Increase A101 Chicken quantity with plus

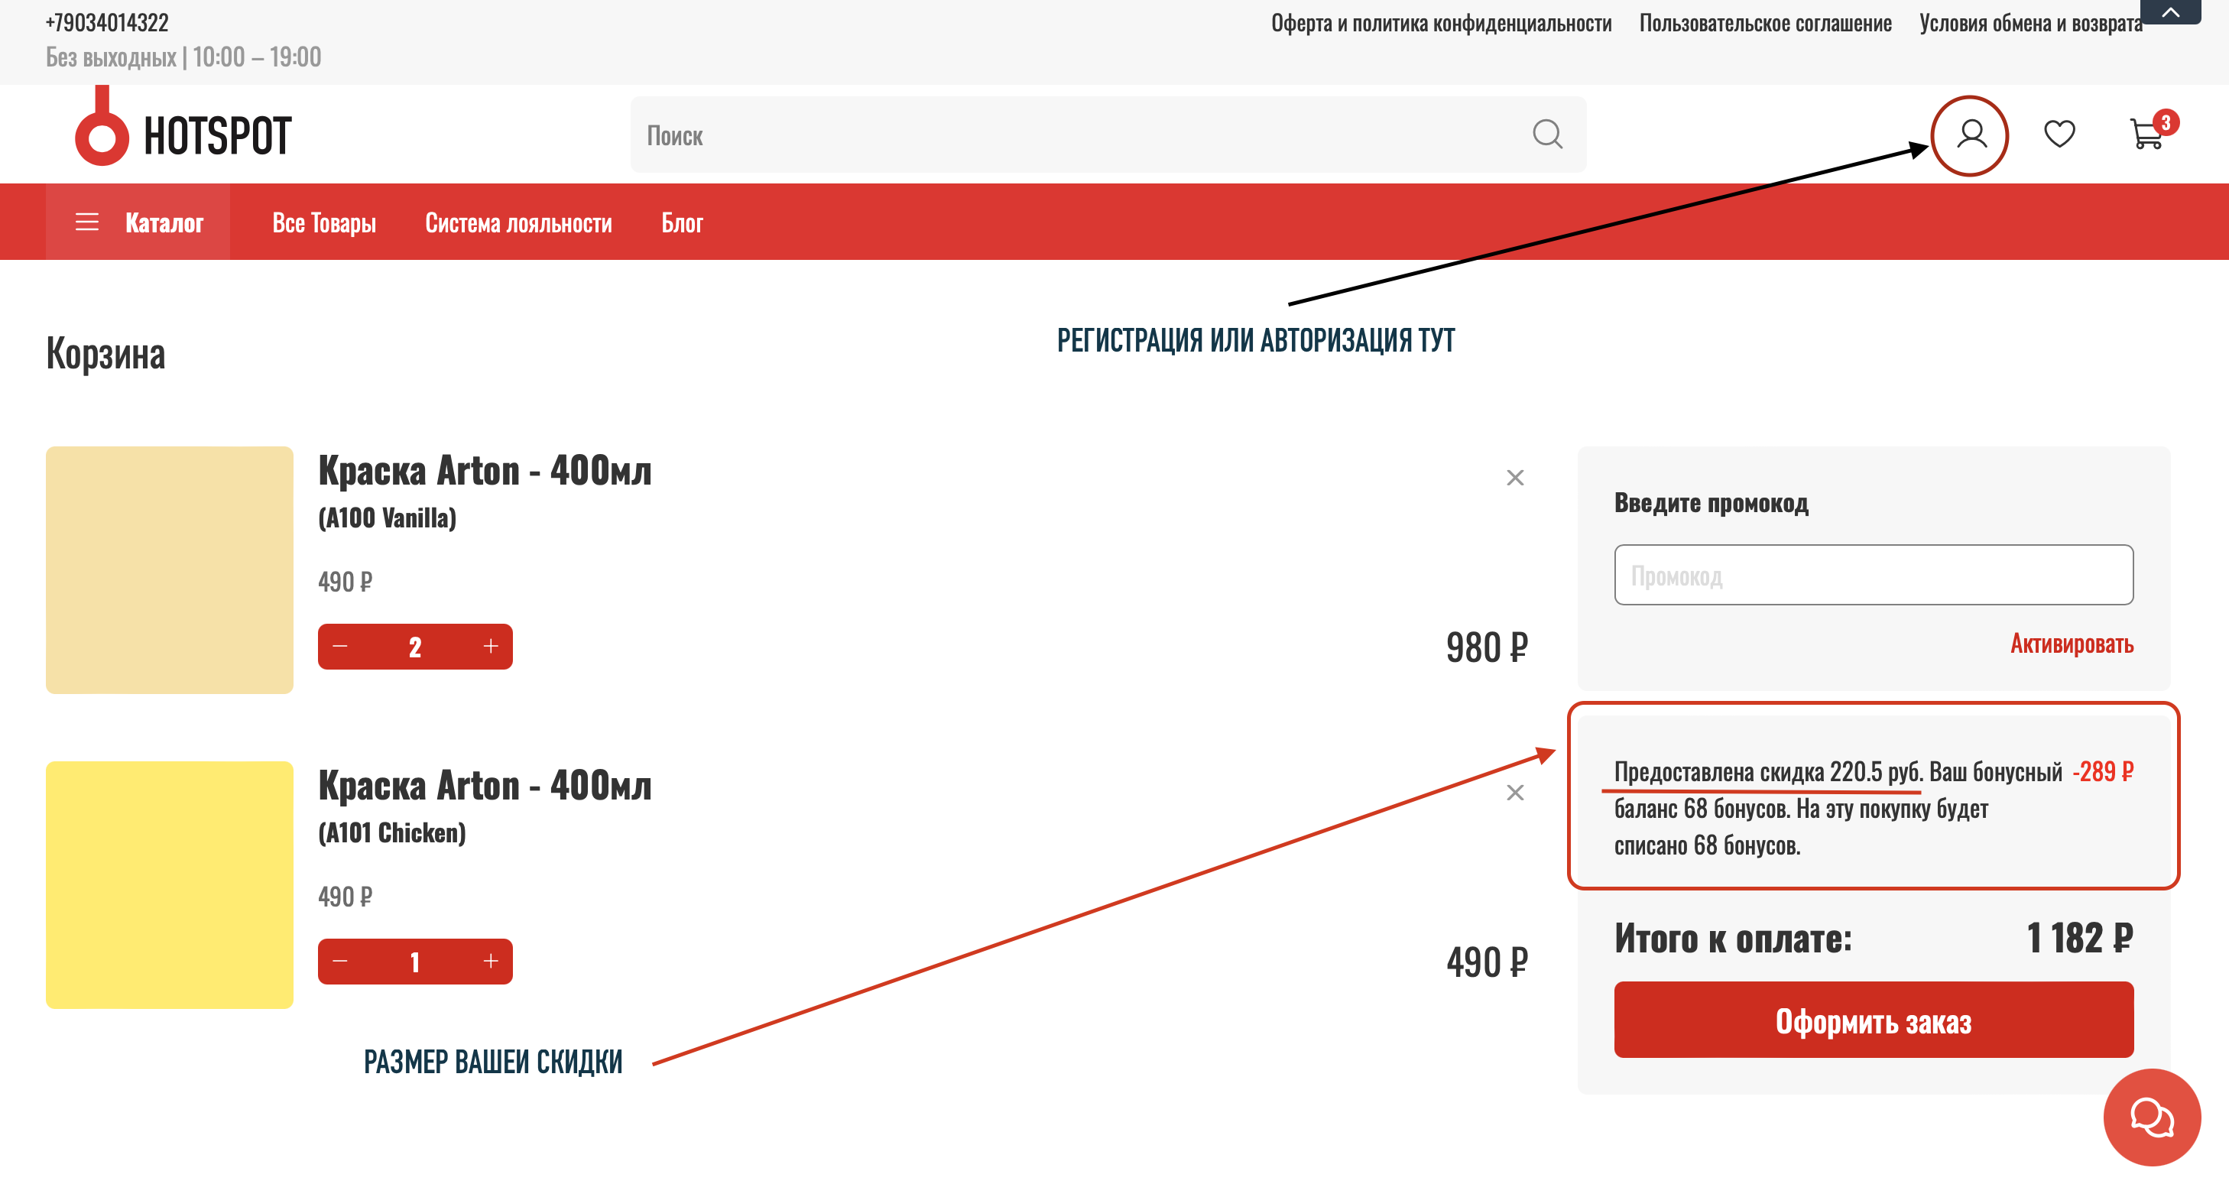pos(491,962)
